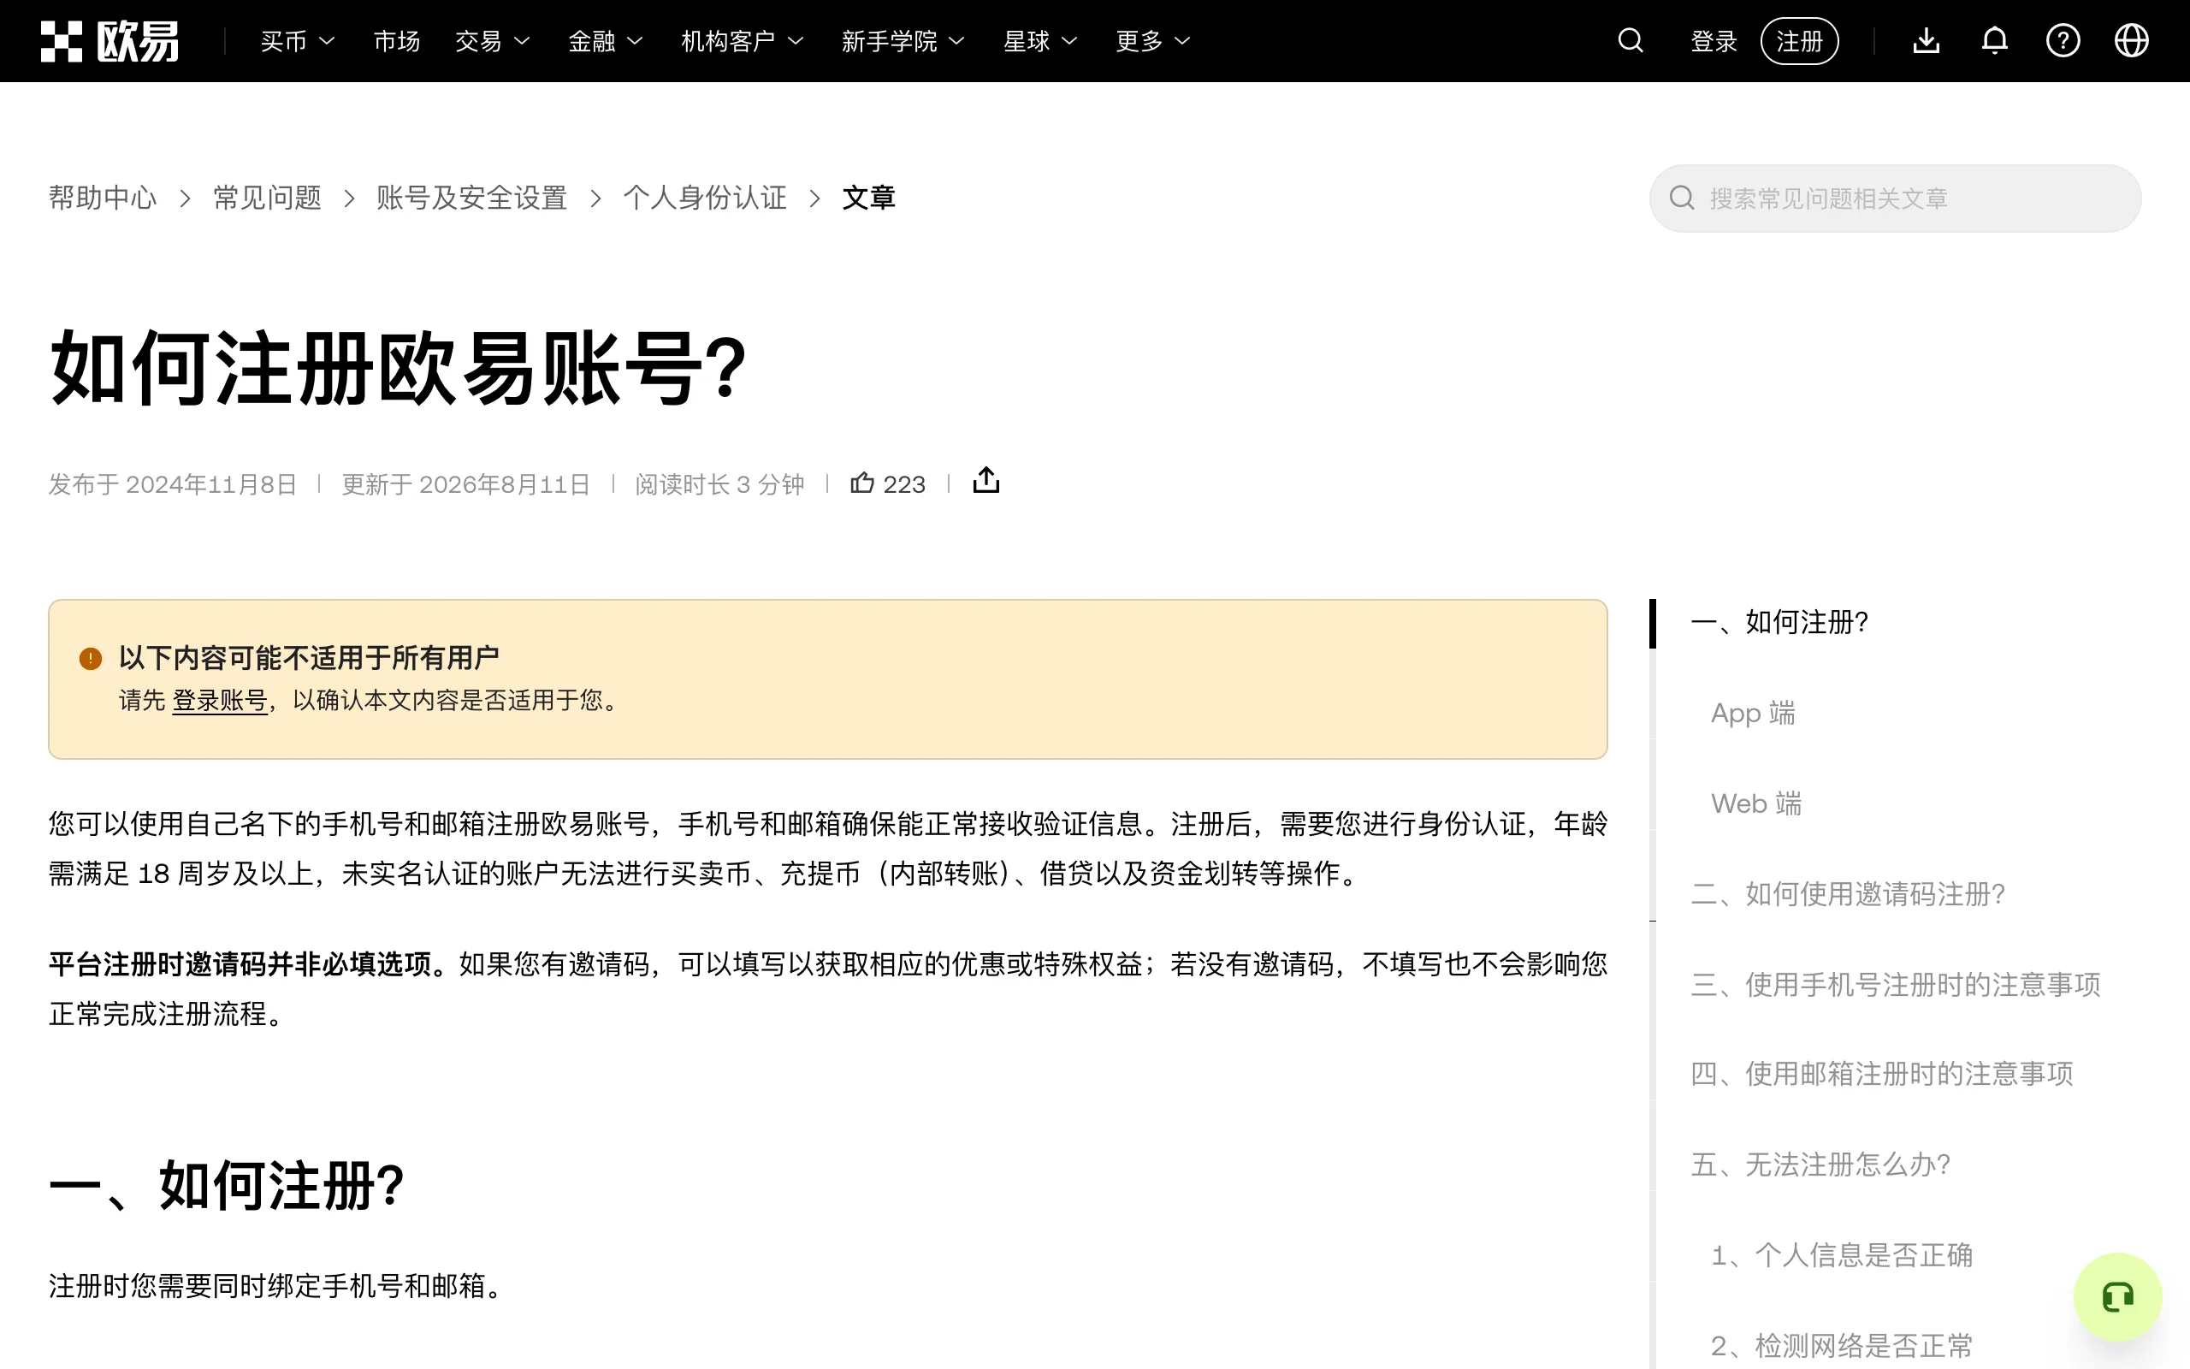Click the OKX 欧易 logo
The height and width of the screenshot is (1369, 2190).
pyautogui.click(x=109, y=41)
